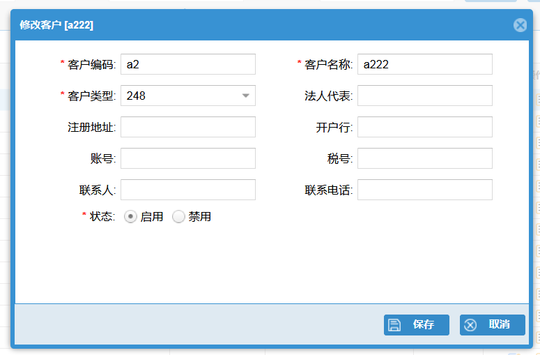Cancel editing with the 取消 button
Screen dimensions: 540x355
(x=492, y=325)
